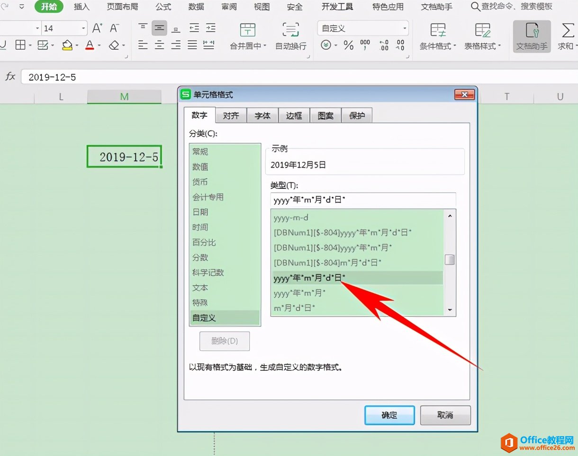The width and height of the screenshot is (578, 456).
Task: Click the 开始 tab button
Action: pos(49,7)
